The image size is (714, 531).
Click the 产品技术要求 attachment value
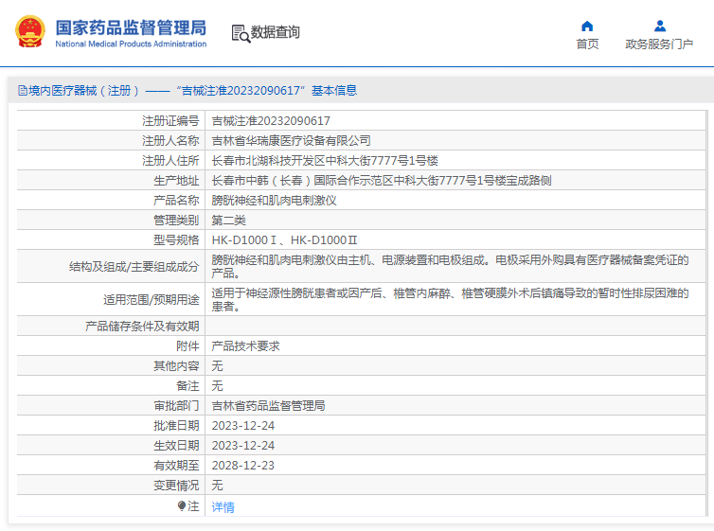click(246, 346)
